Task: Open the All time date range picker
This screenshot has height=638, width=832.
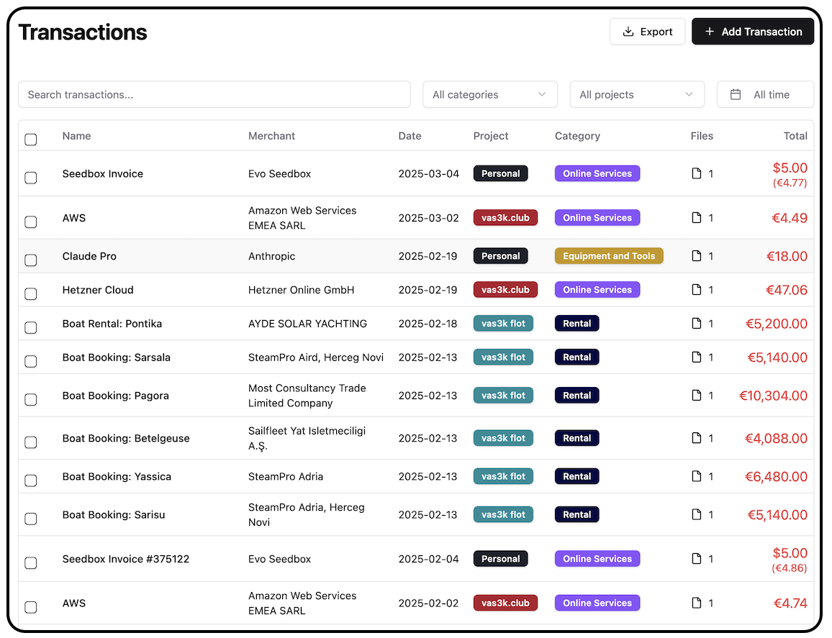Action: [765, 94]
